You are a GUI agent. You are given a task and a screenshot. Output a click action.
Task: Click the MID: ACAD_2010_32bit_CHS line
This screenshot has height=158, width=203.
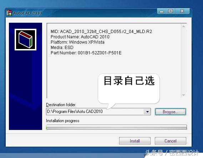(101, 32)
